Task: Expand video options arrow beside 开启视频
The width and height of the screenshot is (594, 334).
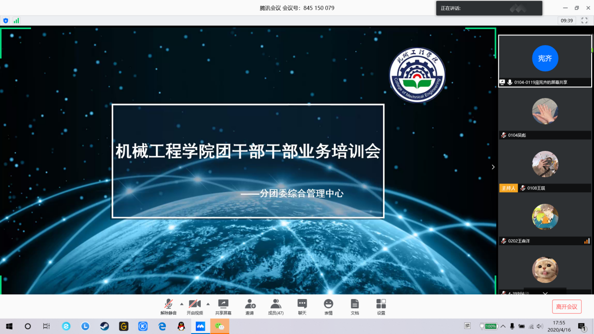Action: click(x=208, y=304)
